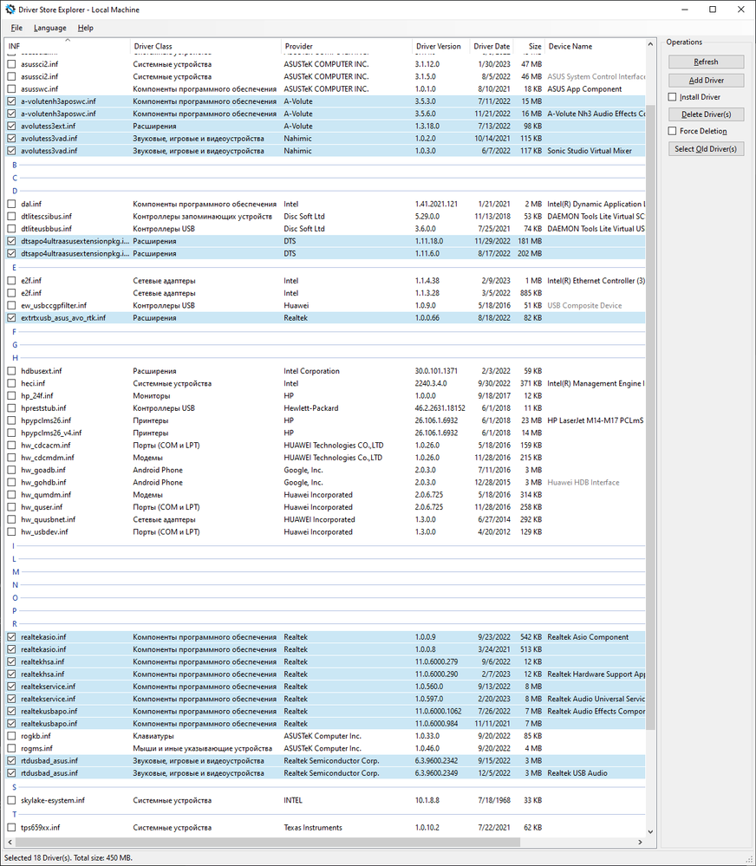Select the hp_24f.inf driver row
Viewport: 756px width, 866px height.
[x=325, y=395]
